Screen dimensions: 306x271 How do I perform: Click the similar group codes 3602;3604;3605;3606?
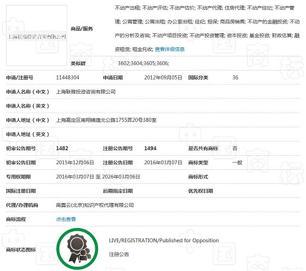[143, 63]
